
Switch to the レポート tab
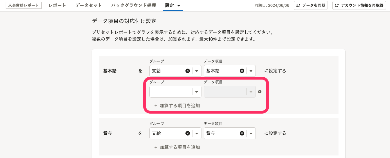(57, 5)
